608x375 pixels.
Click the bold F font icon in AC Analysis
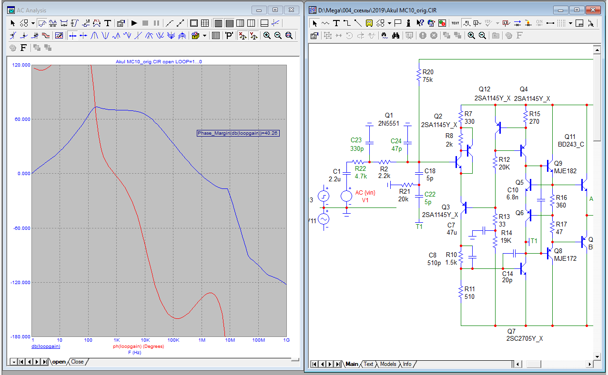(x=23, y=48)
